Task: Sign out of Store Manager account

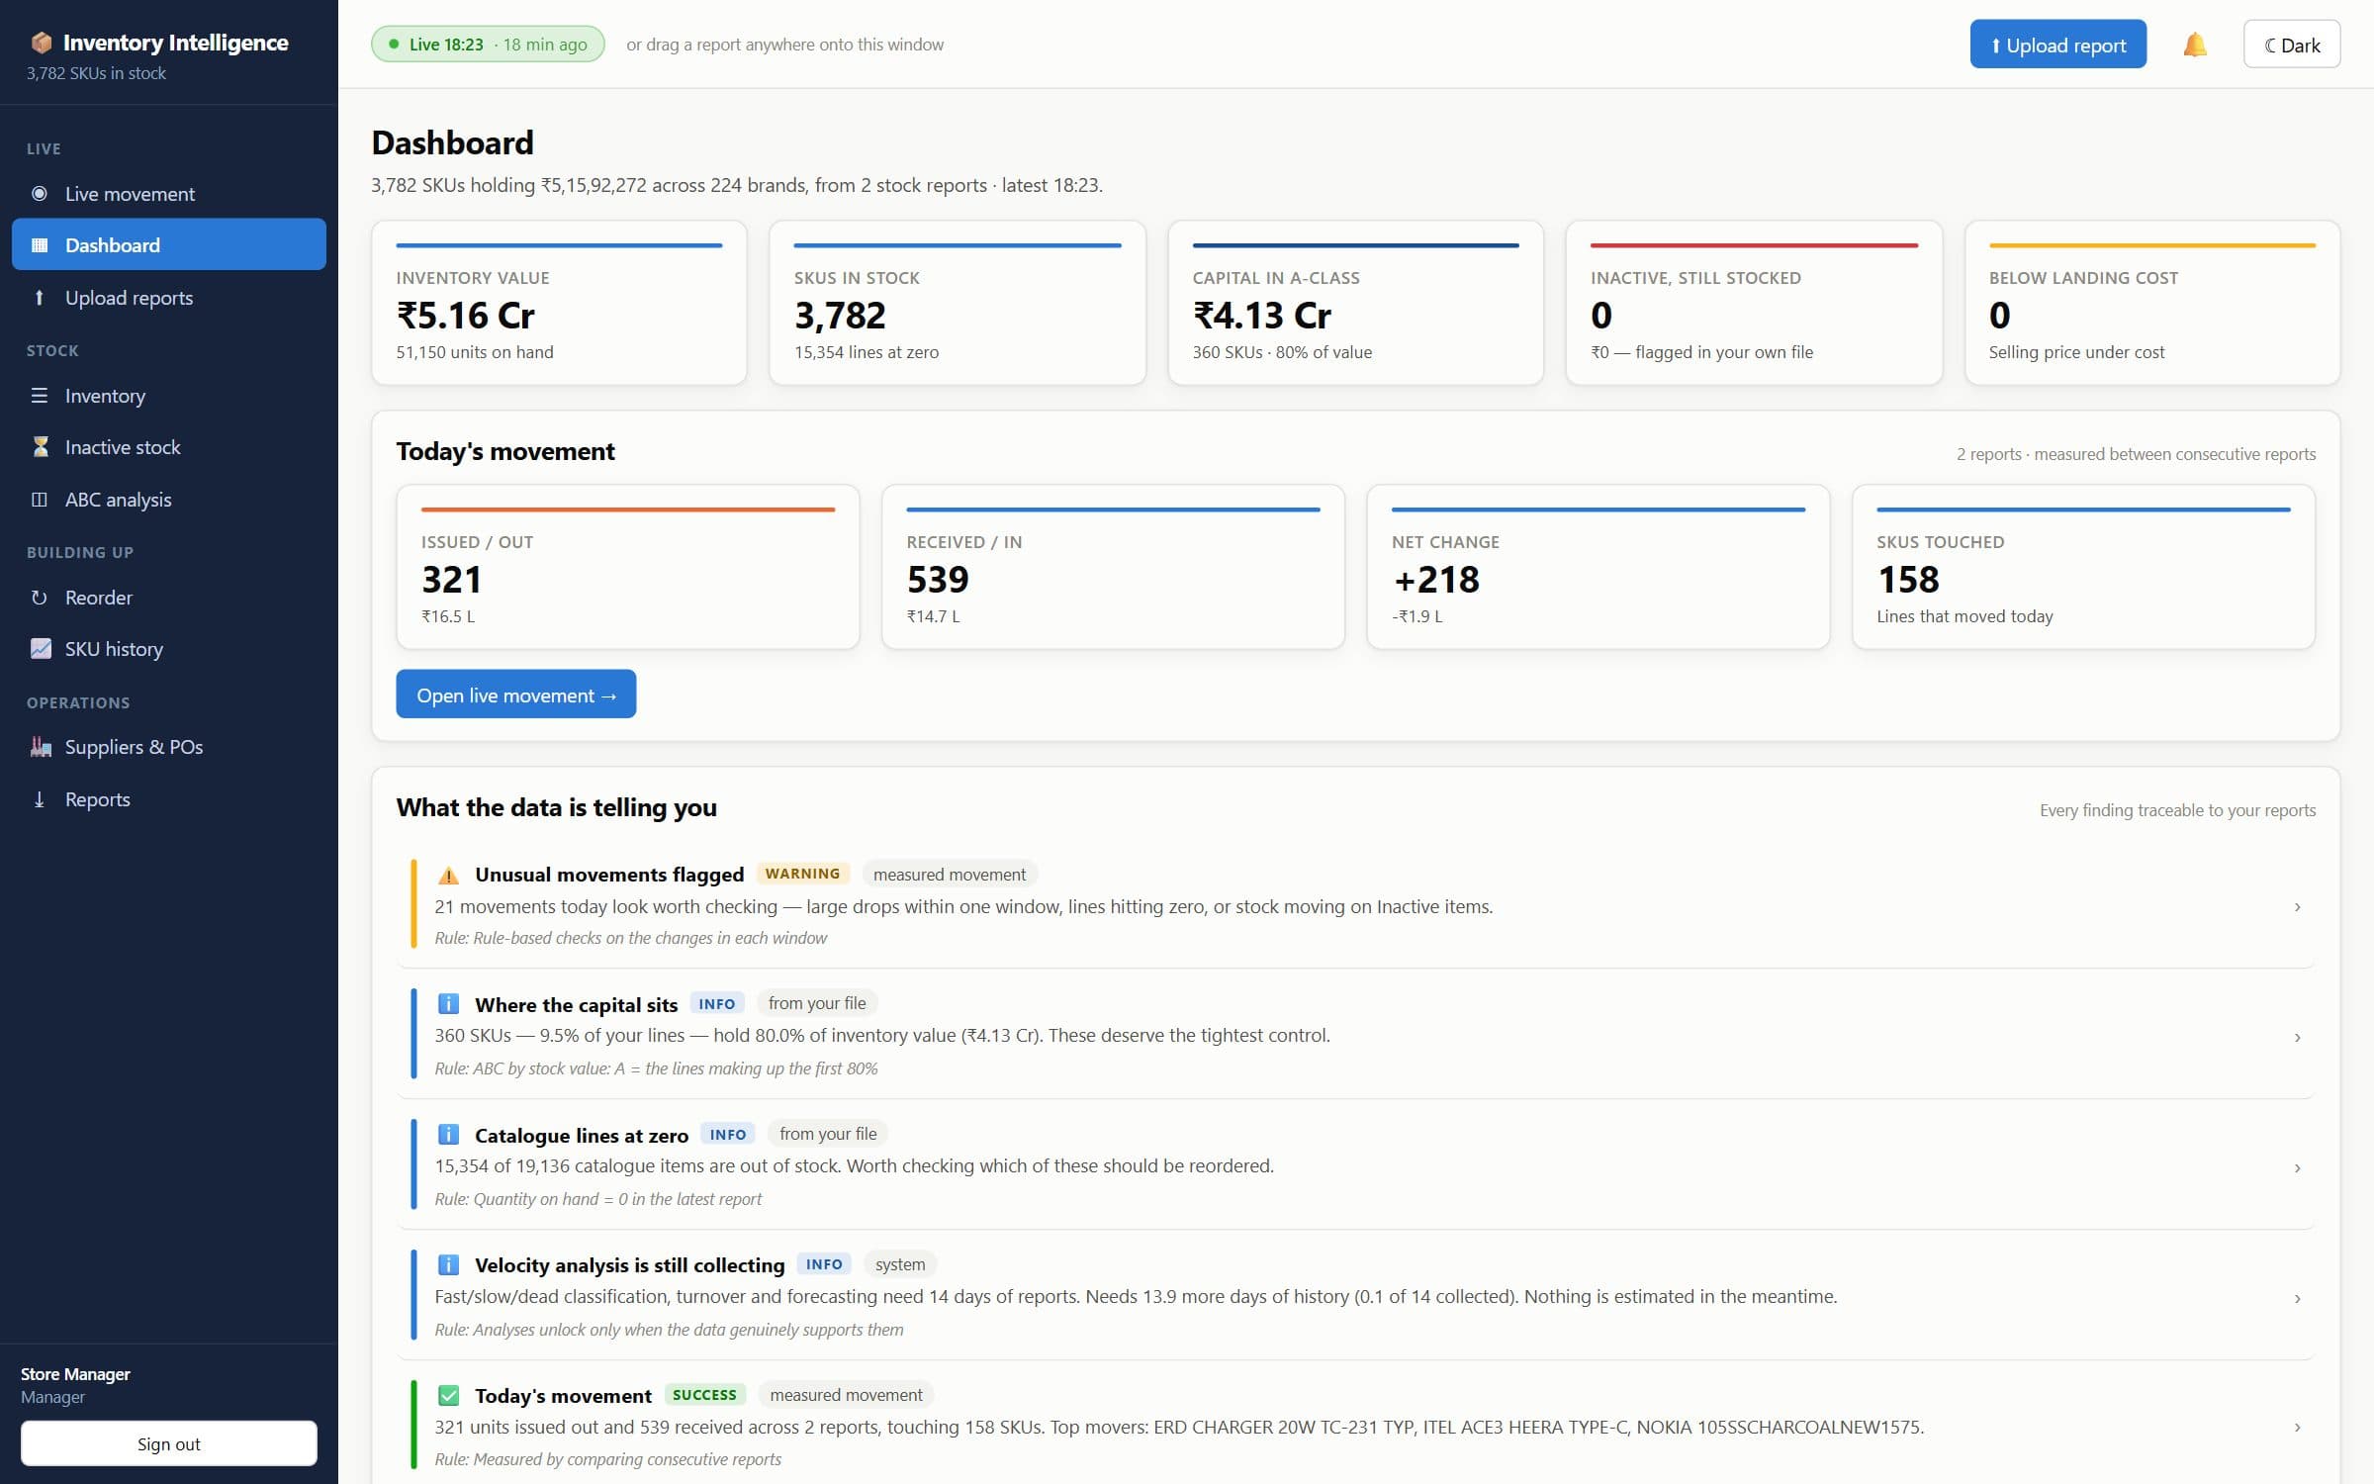Action: click(x=169, y=1443)
